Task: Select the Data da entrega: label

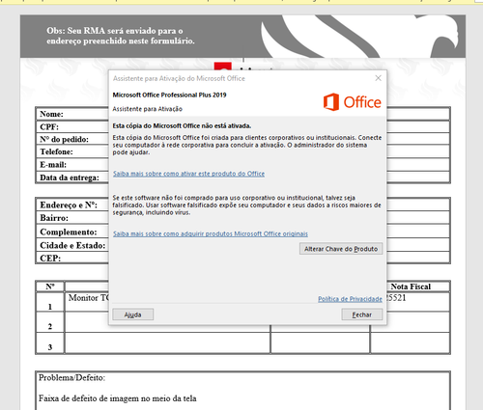Action: [x=70, y=178]
